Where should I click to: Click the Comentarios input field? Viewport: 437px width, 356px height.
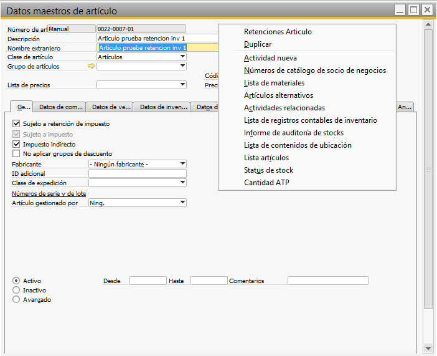coord(327,281)
